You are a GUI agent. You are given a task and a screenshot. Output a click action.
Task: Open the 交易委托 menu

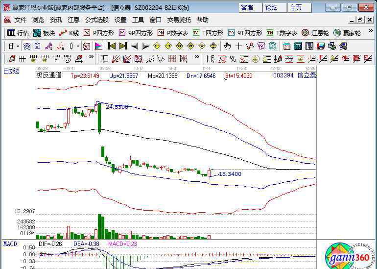[179, 20]
